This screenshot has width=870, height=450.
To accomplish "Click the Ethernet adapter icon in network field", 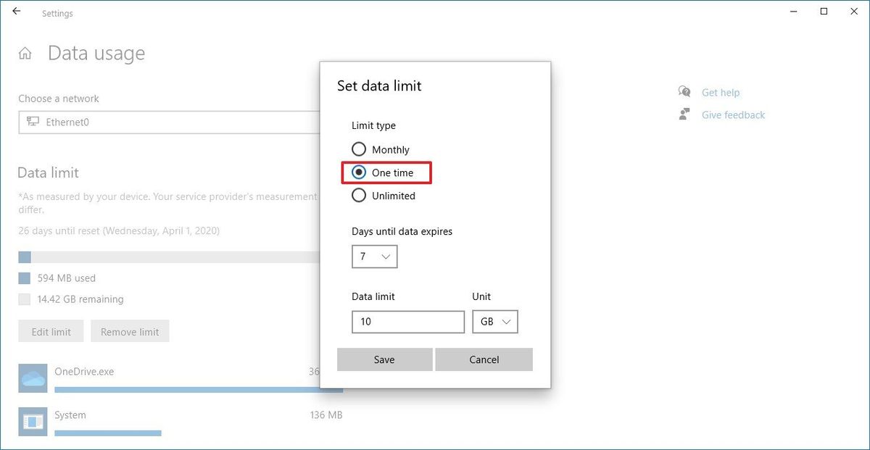I will pos(34,122).
